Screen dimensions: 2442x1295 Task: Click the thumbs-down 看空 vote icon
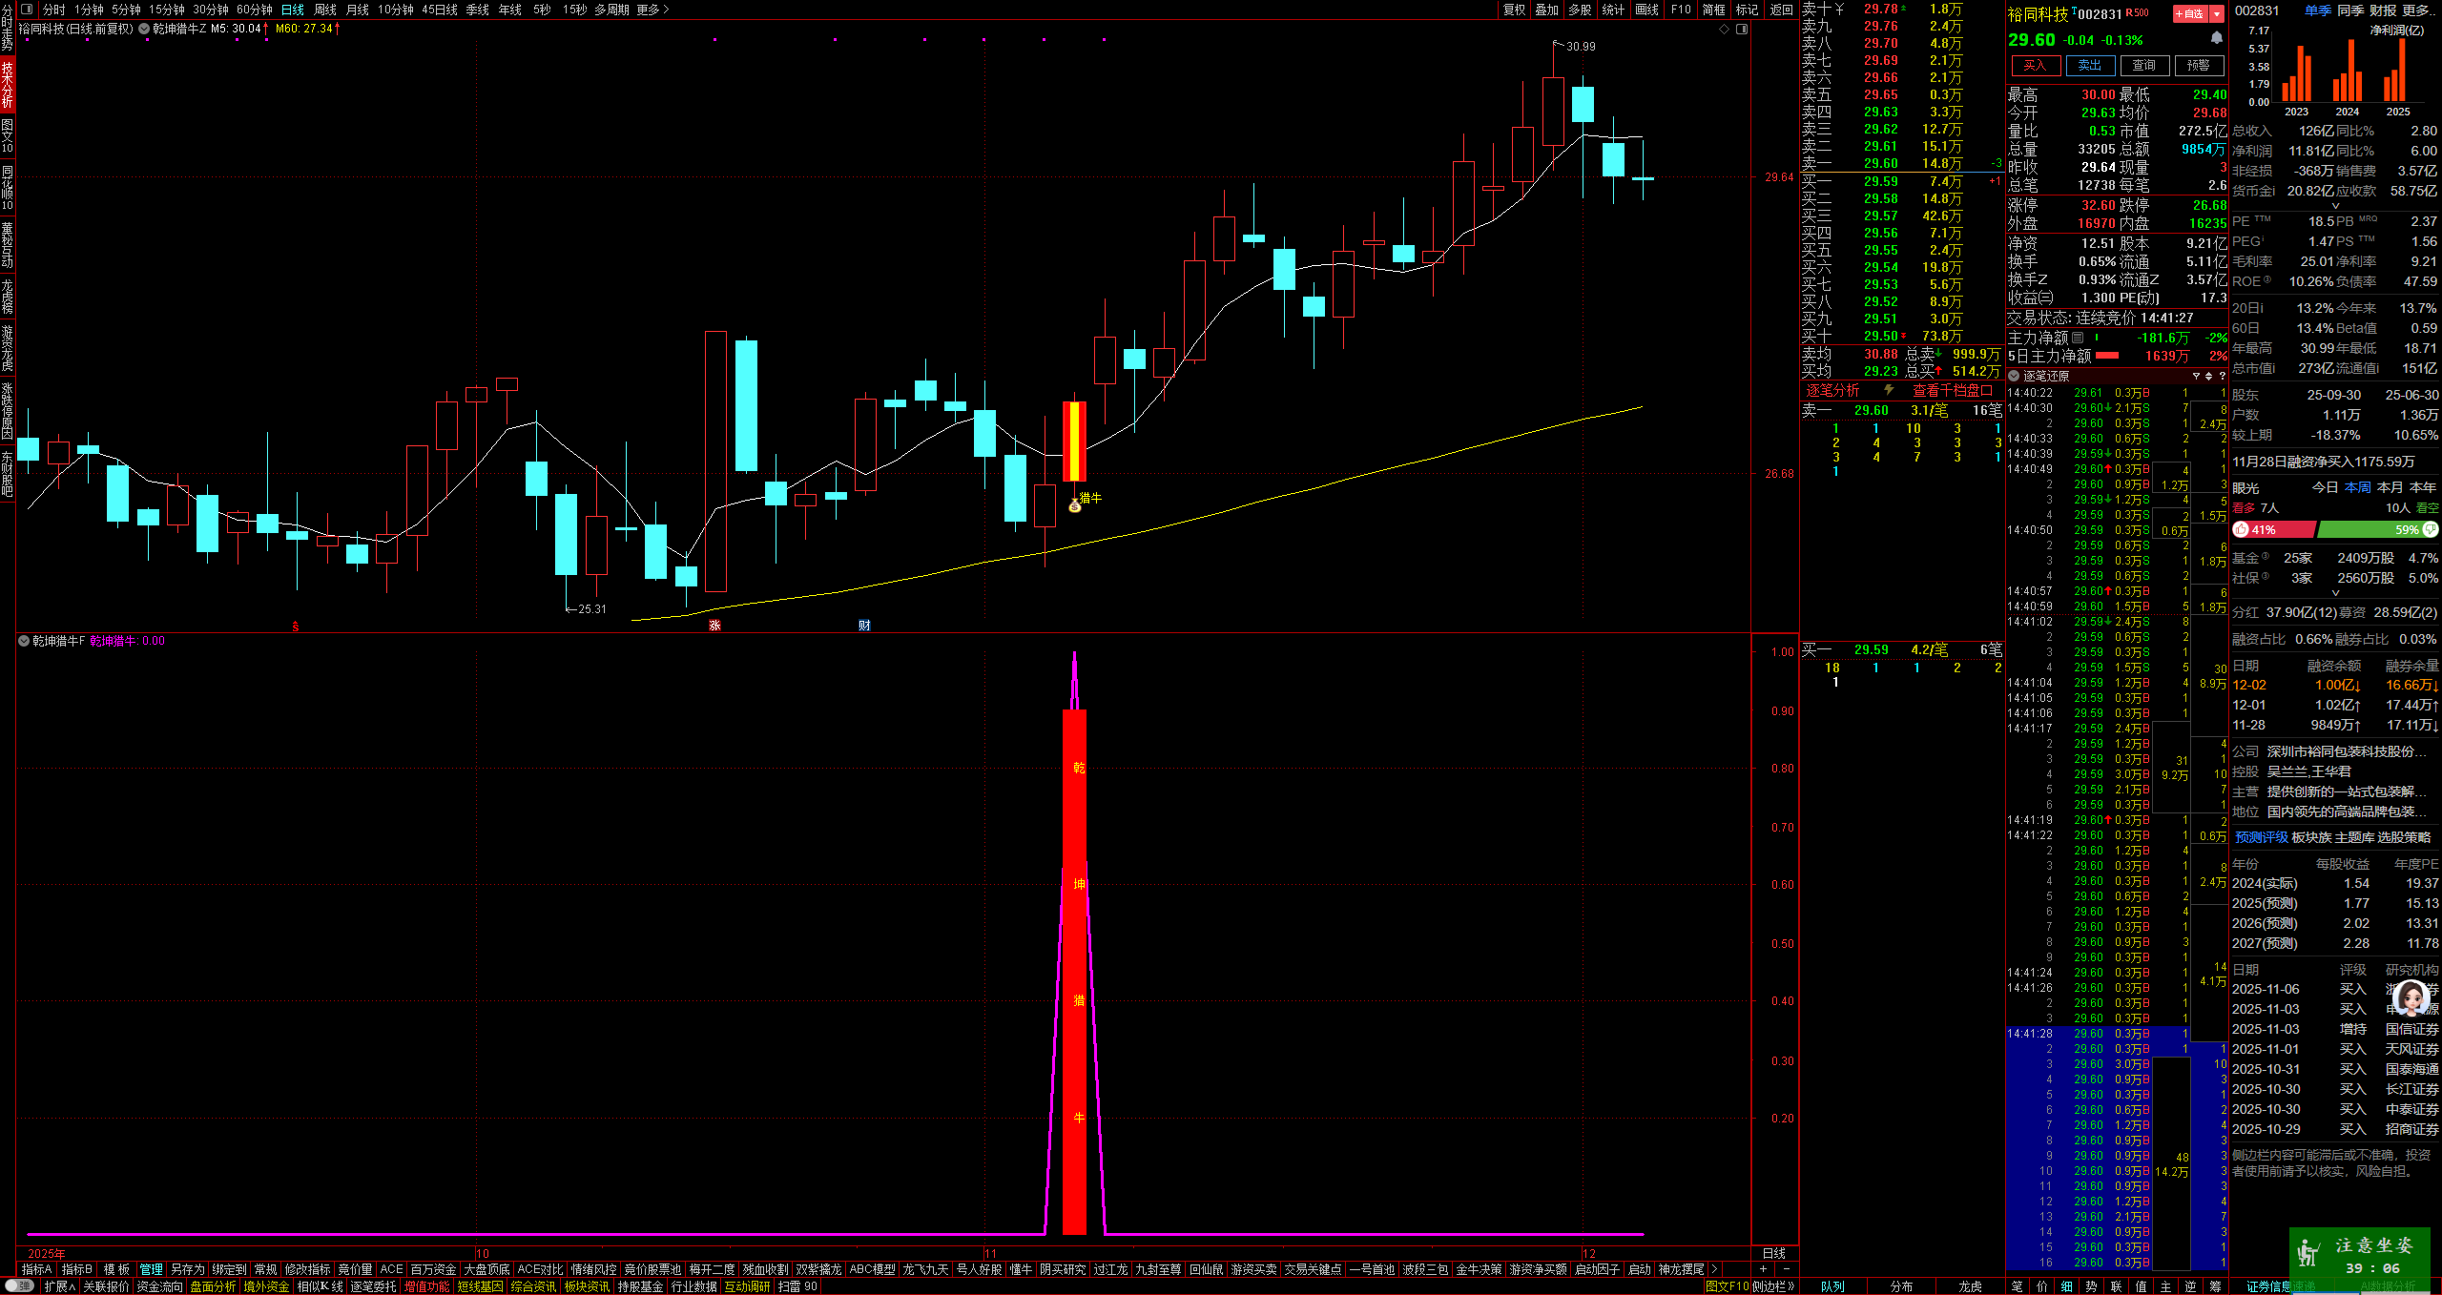point(2430,529)
